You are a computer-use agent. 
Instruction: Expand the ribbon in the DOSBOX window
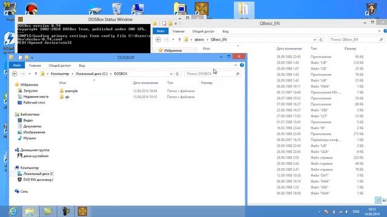pyautogui.click(x=236, y=65)
